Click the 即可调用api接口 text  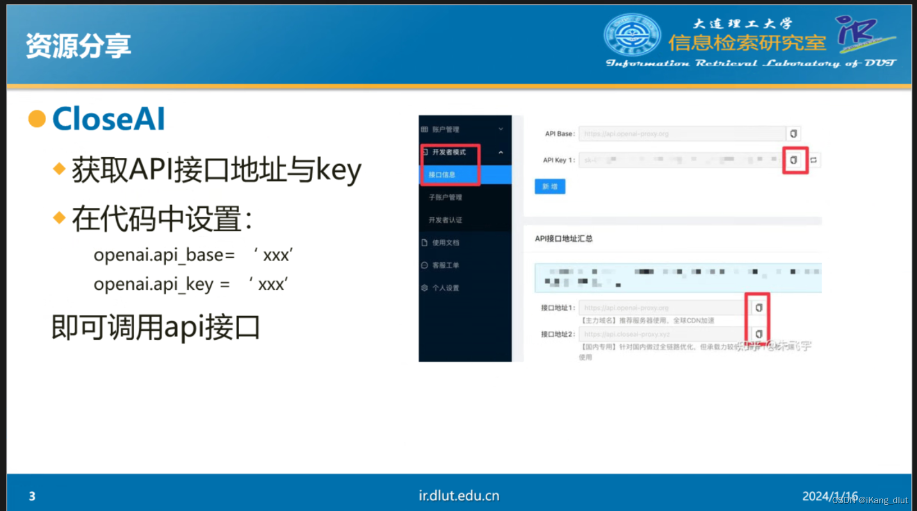pos(156,327)
